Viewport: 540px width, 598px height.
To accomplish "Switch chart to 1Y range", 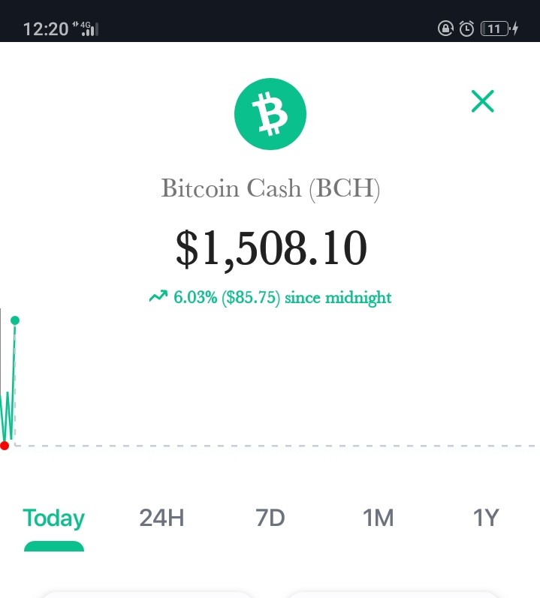I will click(x=486, y=518).
